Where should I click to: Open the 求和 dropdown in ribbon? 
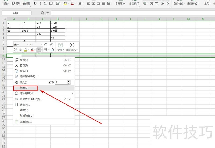pos(207,3)
